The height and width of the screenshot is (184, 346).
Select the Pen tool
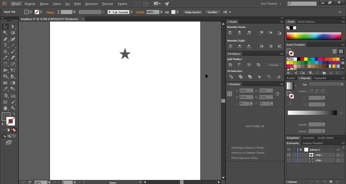[x=5, y=39]
